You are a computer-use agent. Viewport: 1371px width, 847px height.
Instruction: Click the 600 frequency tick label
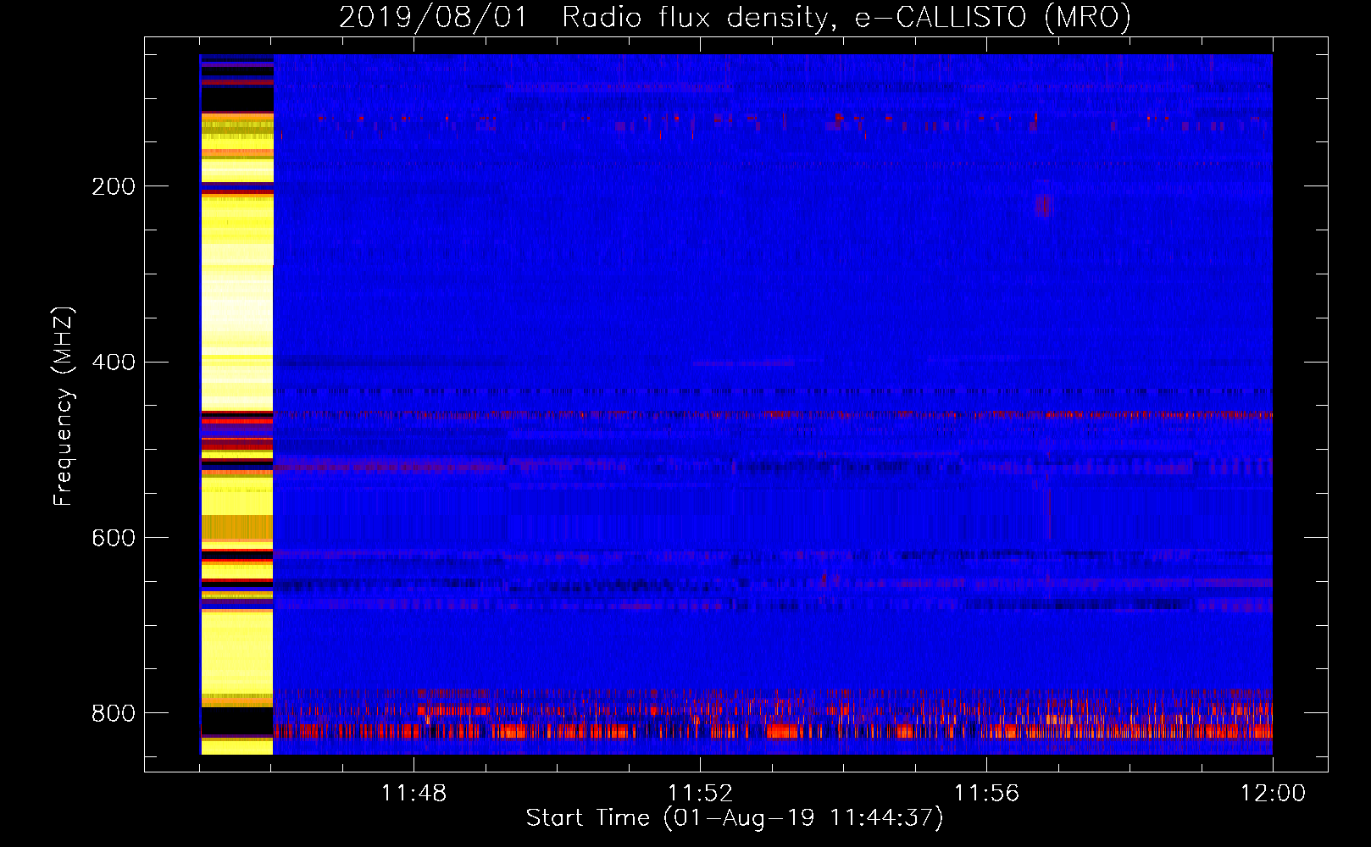114,538
